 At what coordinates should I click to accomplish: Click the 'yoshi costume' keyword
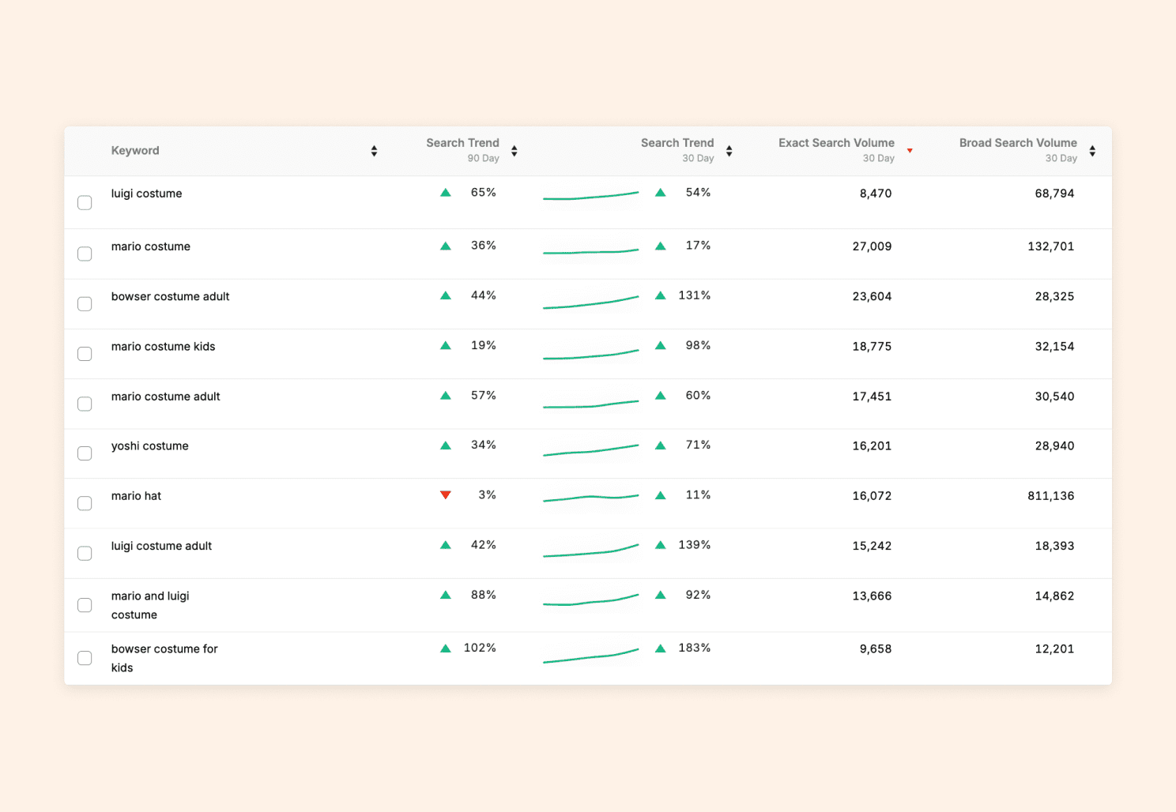149,446
